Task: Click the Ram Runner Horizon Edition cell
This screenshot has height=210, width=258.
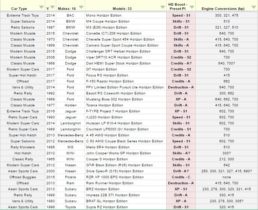Action: (x=125, y=183)
